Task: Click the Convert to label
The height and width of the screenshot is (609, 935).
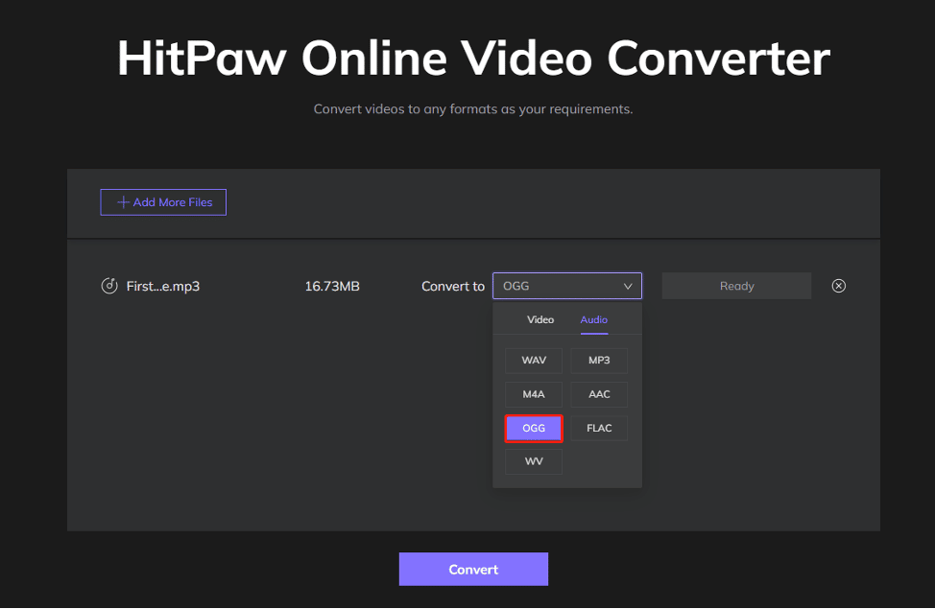Action: click(453, 286)
